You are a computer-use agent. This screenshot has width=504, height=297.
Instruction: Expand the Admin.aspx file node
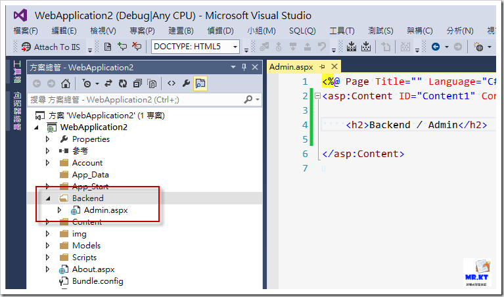59,210
